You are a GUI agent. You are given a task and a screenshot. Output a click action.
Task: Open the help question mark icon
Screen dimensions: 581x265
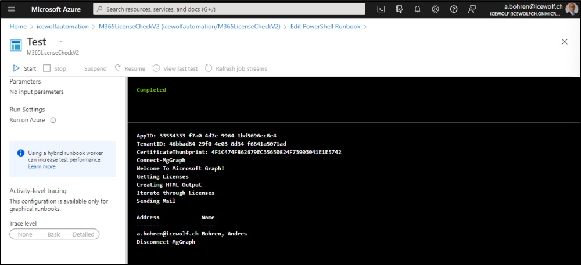pyautogui.click(x=454, y=9)
